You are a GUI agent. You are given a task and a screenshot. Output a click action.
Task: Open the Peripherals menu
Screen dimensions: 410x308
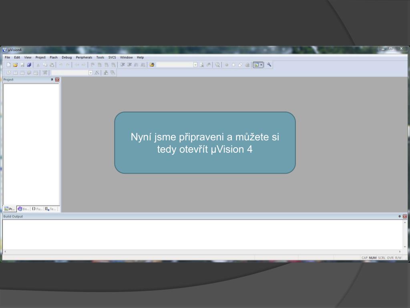point(84,57)
